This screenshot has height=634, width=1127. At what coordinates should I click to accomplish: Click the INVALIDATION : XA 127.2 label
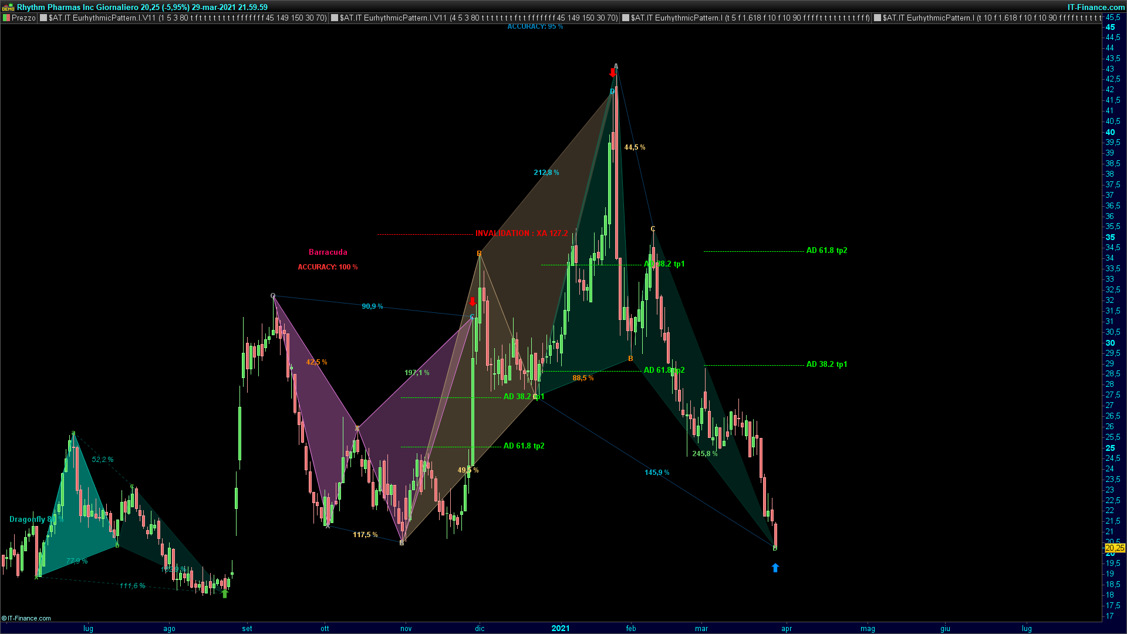(x=521, y=233)
